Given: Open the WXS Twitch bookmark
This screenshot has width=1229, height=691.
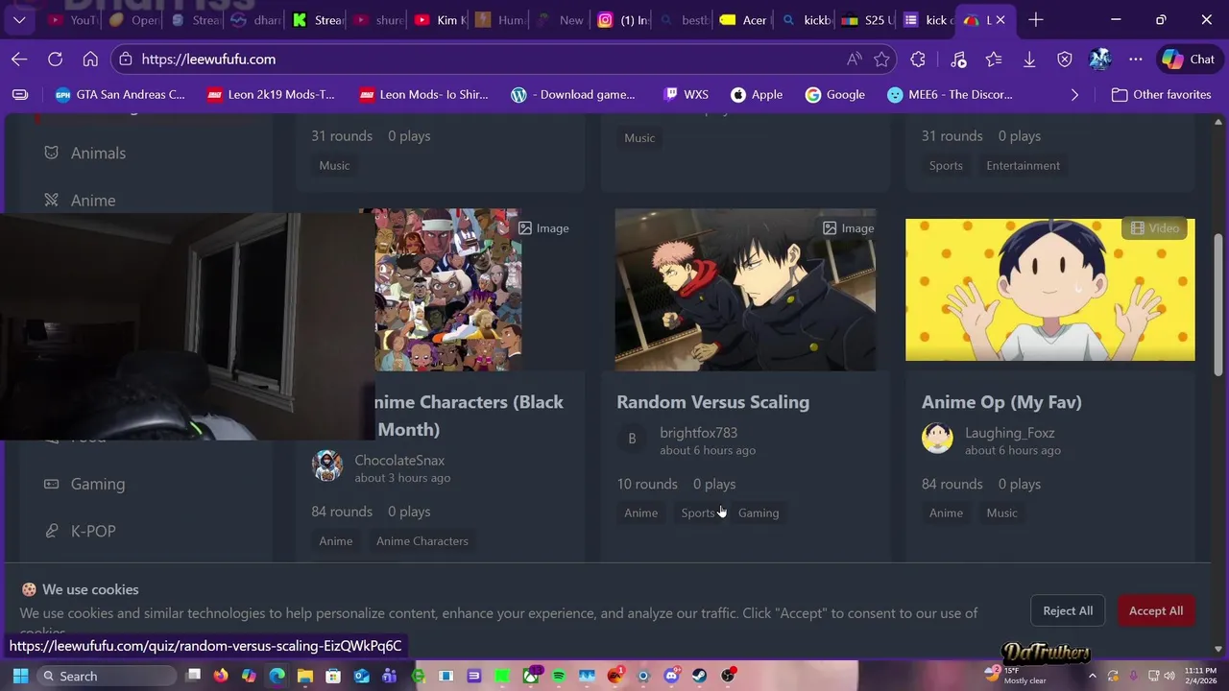Looking at the screenshot, I should 686,95.
